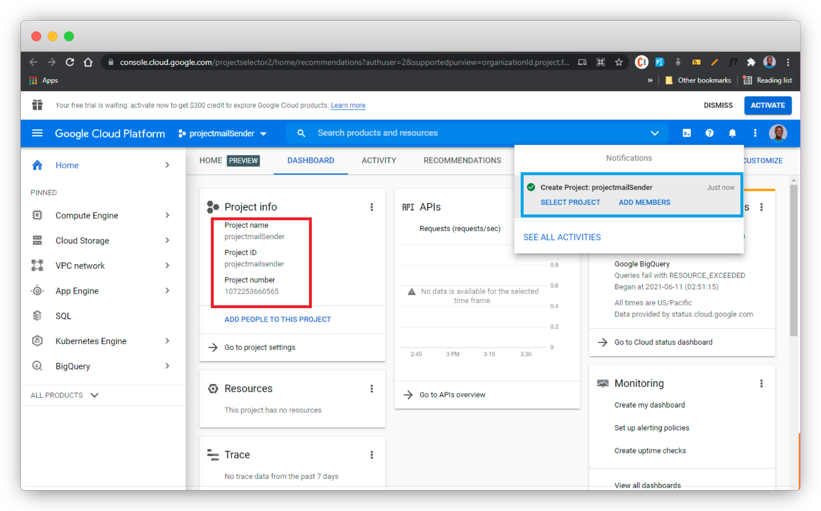Reload the page in browser toolbar
This screenshot has width=821, height=511.
click(x=70, y=62)
